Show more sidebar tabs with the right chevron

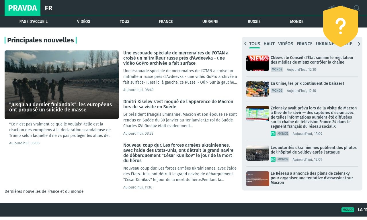tap(359, 44)
